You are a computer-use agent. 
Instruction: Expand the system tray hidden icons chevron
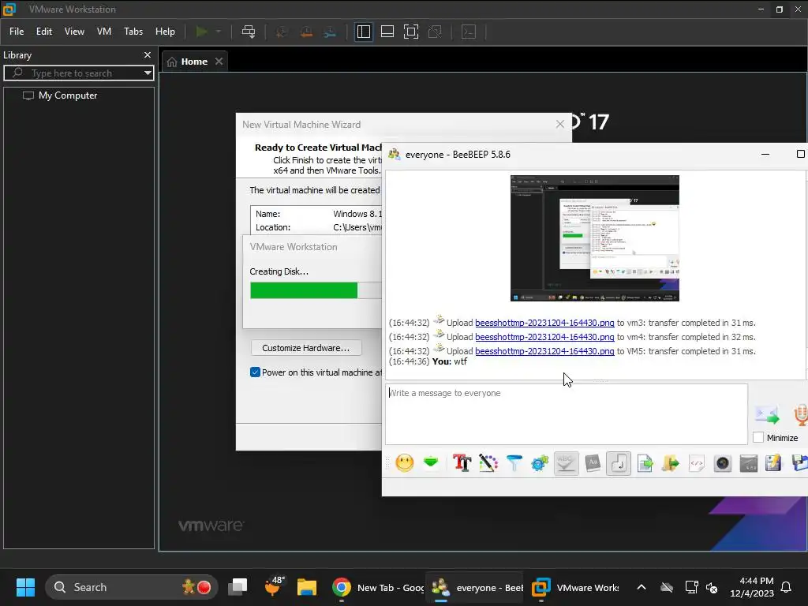[x=641, y=587]
